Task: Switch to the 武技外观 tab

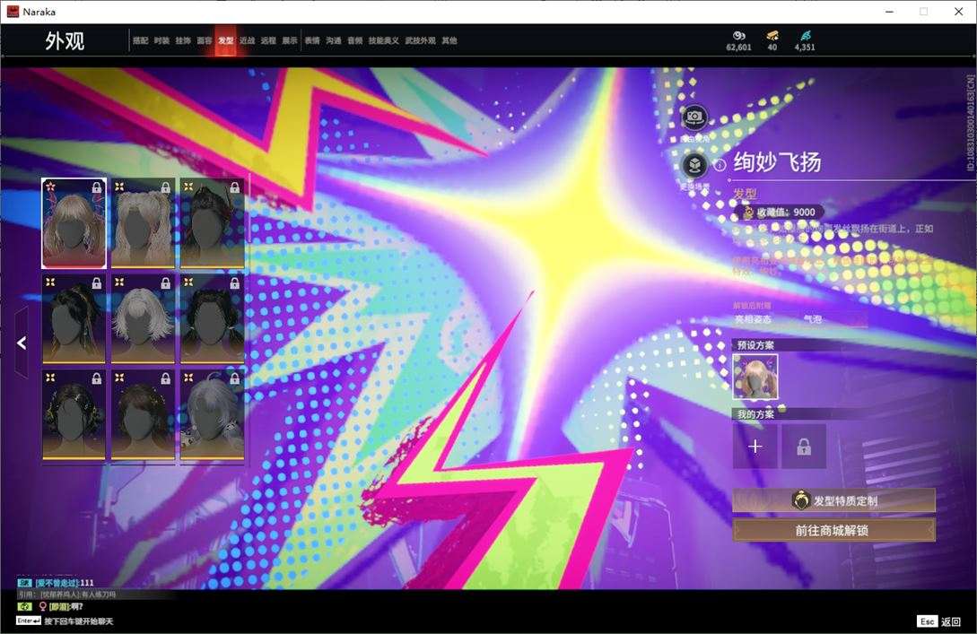Action: tap(421, 40)
